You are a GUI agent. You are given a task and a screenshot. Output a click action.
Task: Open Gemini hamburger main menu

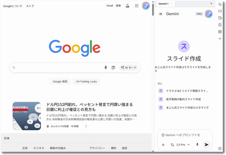(161, 14)
